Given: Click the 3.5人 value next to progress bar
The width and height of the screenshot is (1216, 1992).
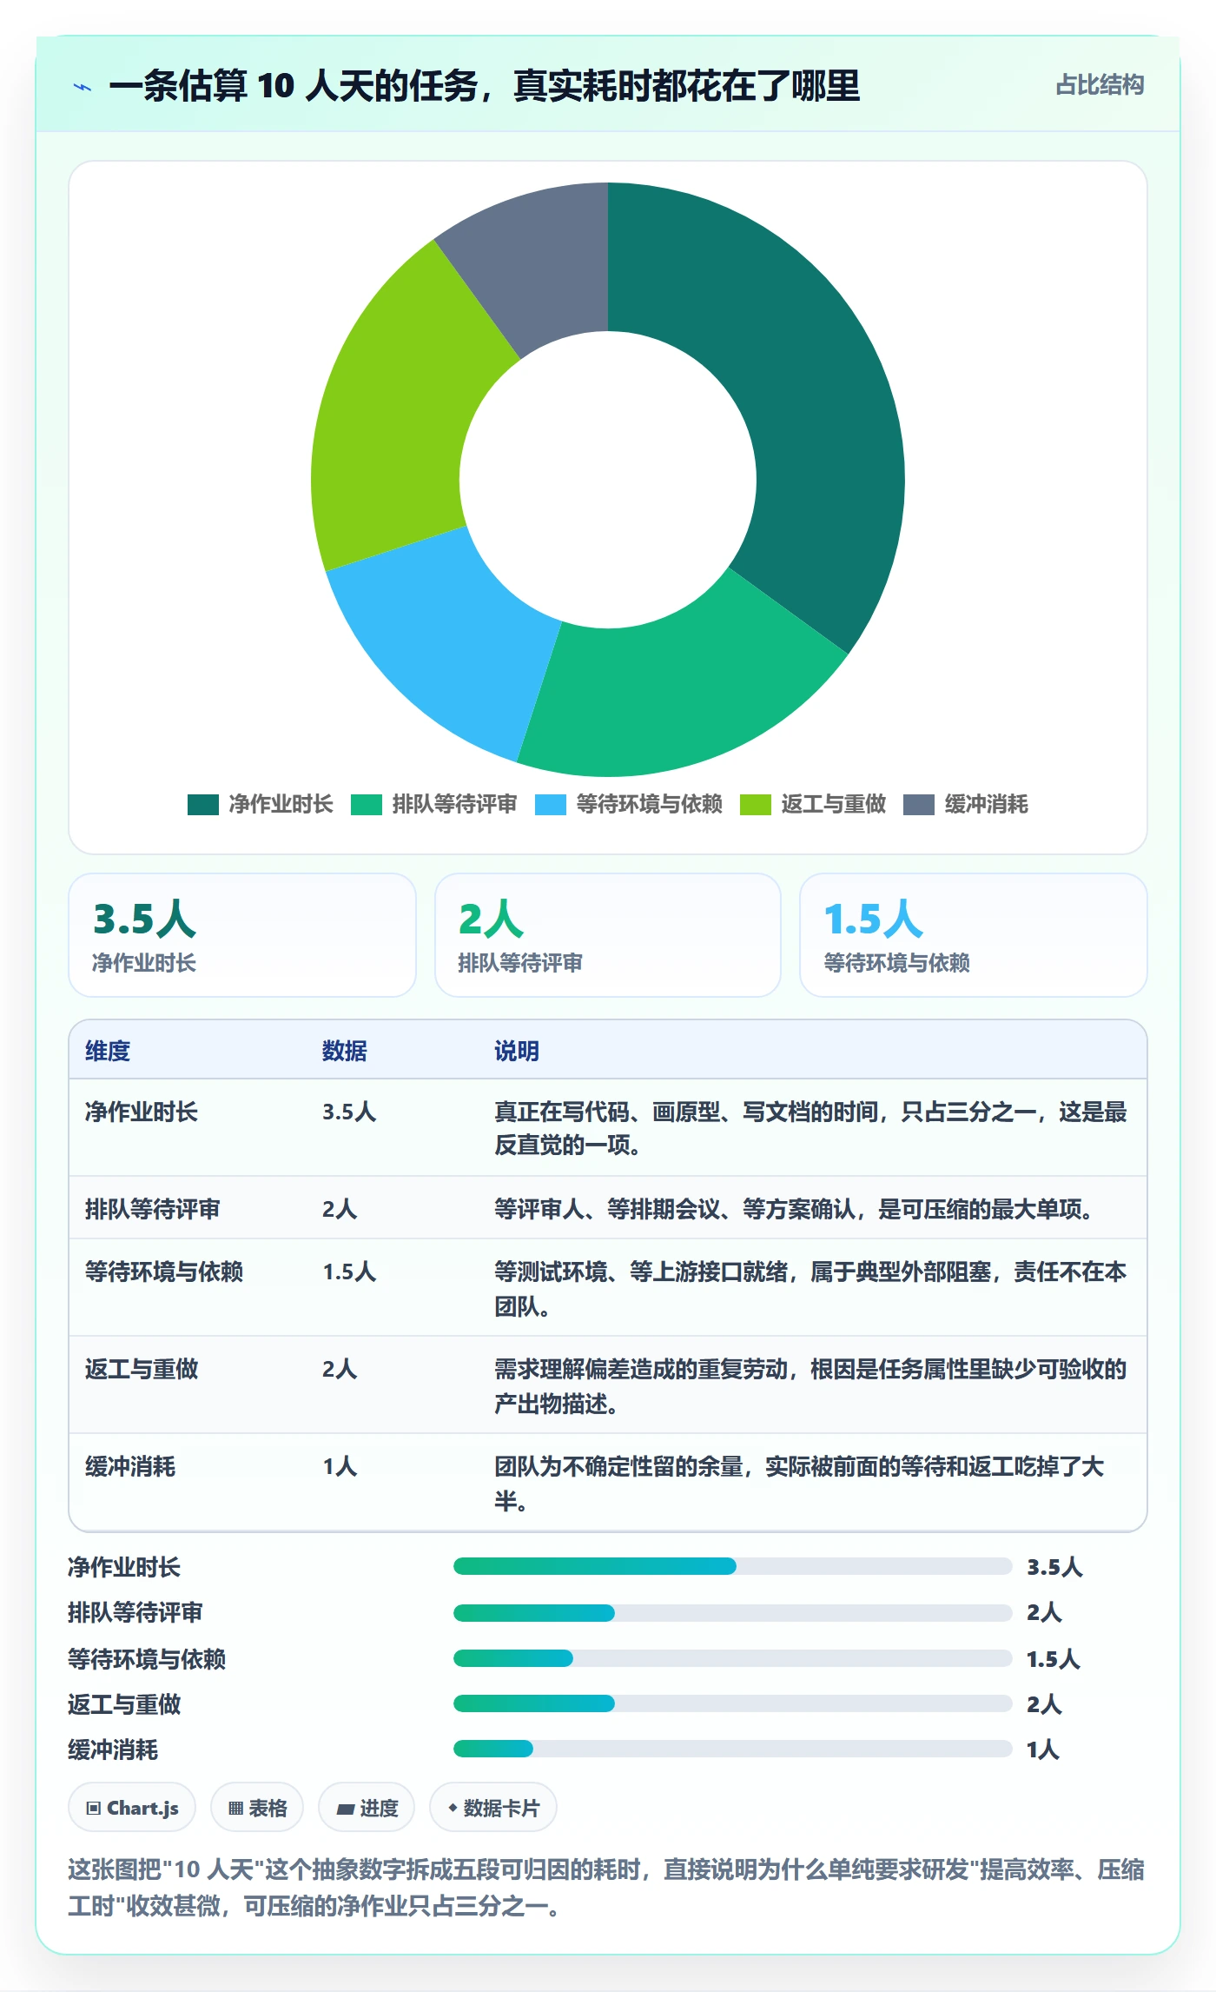Looking at the screenshot, I should (1054, 1567).
